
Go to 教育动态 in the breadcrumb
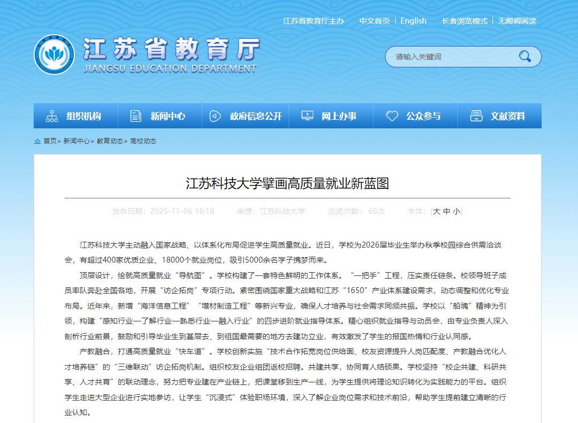[x=110, y=141]
